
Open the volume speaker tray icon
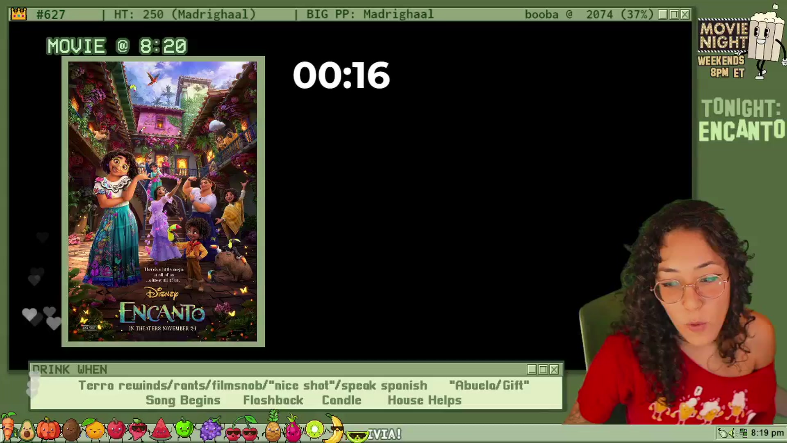click(732, 433)
